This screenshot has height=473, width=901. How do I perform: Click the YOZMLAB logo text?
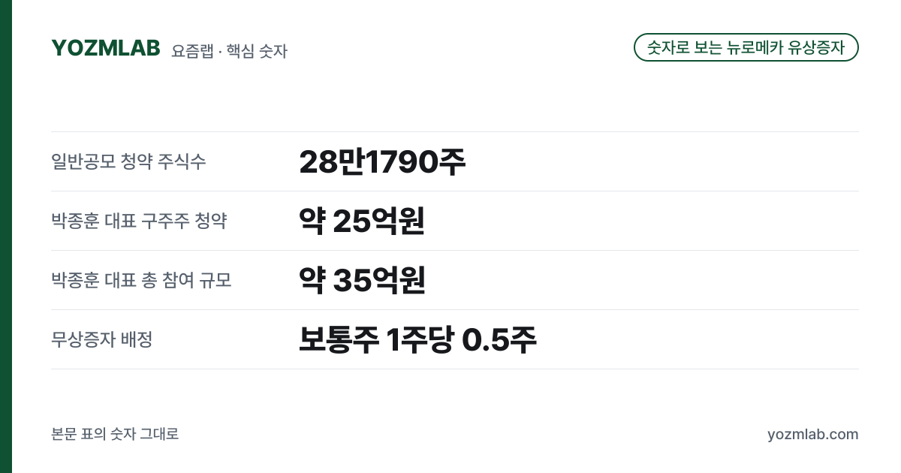click(106, 48)
